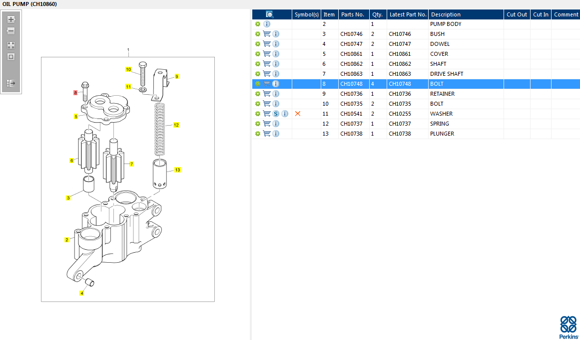Open info for COVER CH10861
Viewport: 580px width, 340px height.
coord(276,54)
